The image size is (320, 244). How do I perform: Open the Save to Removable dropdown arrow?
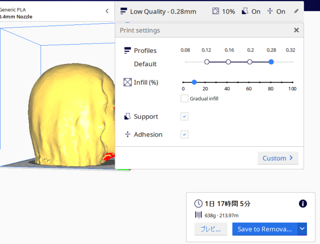pos(302,229)
